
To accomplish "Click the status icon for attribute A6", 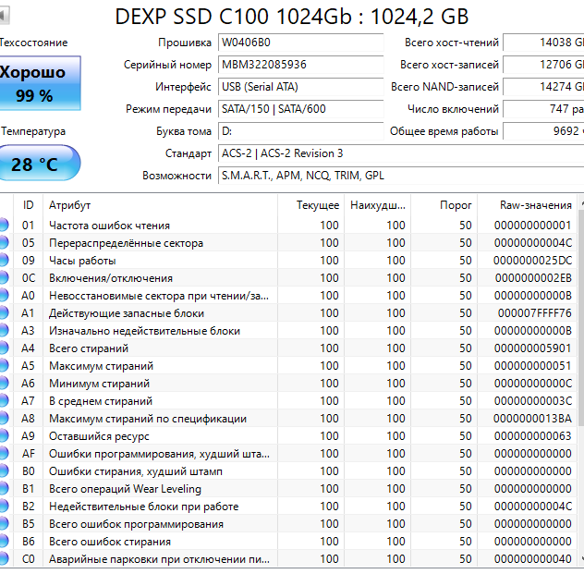I will click(x=4, y=384).
